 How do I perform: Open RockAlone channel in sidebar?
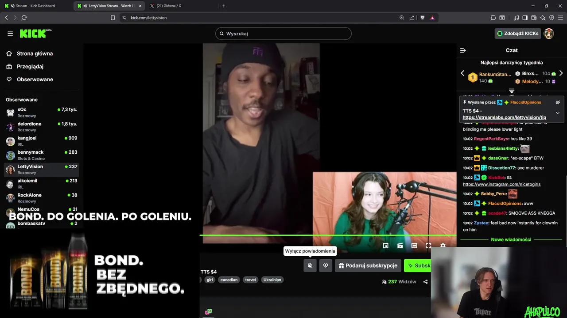pyautogui.click(x=42, y=198)
